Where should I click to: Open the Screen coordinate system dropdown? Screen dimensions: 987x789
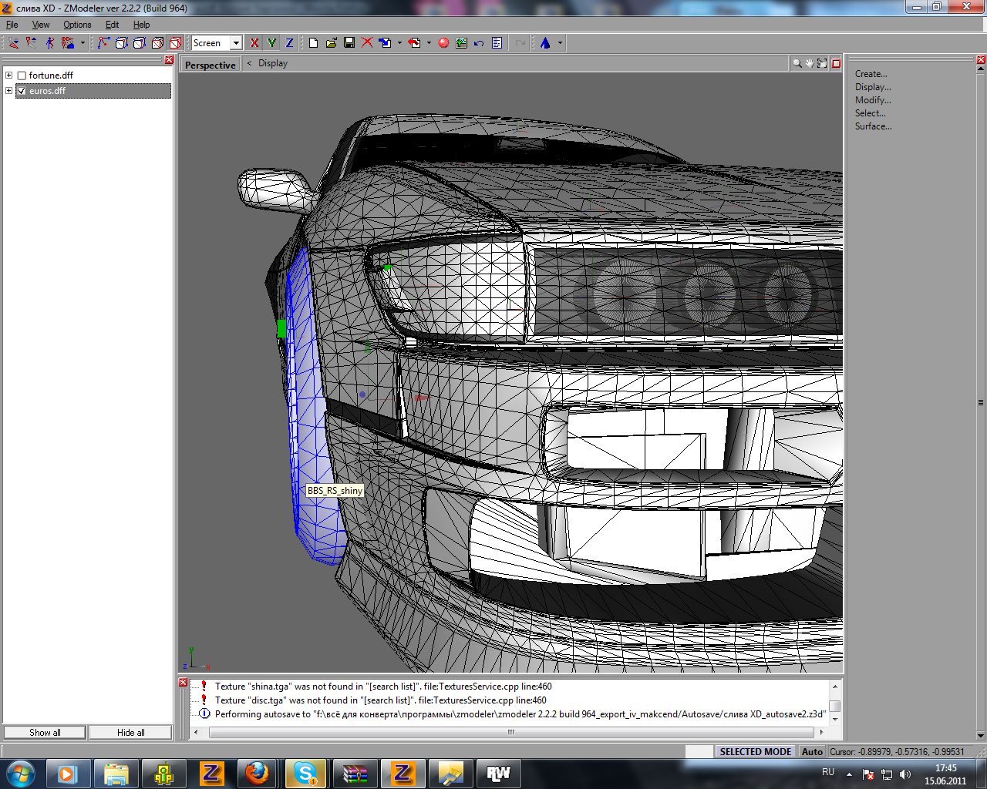pos(236,43)
